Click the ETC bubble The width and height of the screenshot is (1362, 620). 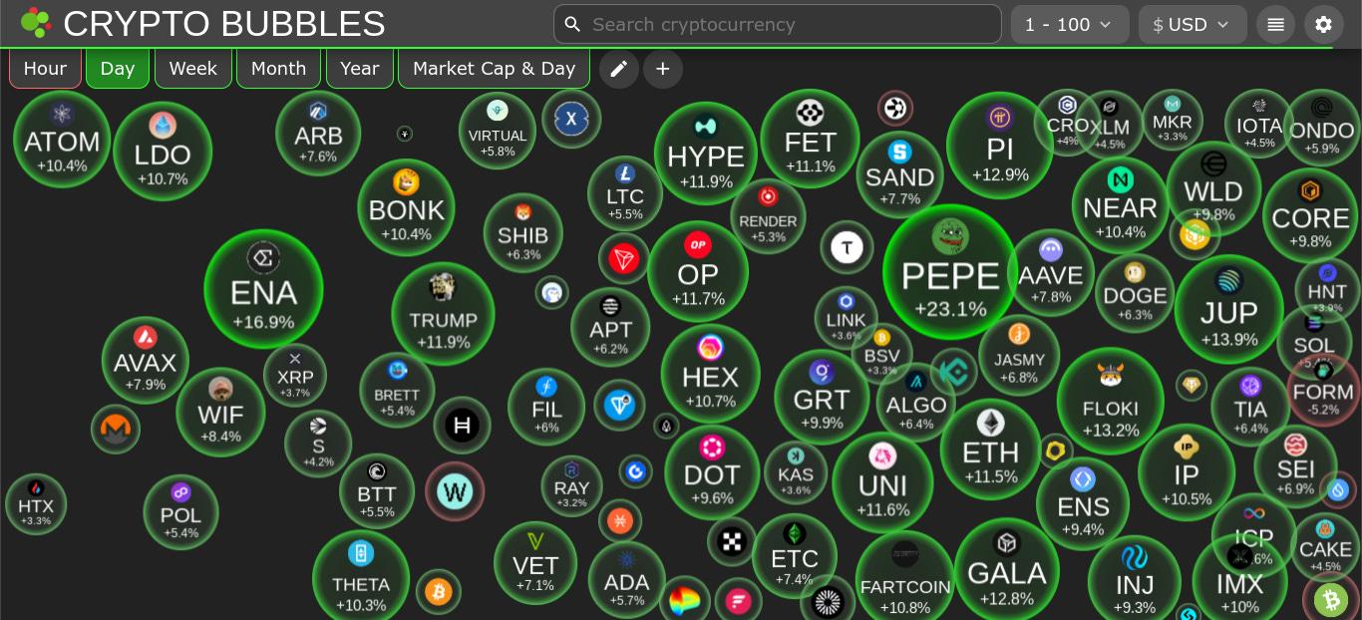(x=795, y=556)
